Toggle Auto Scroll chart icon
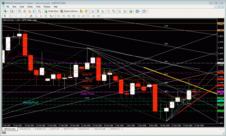 [120, 11]
